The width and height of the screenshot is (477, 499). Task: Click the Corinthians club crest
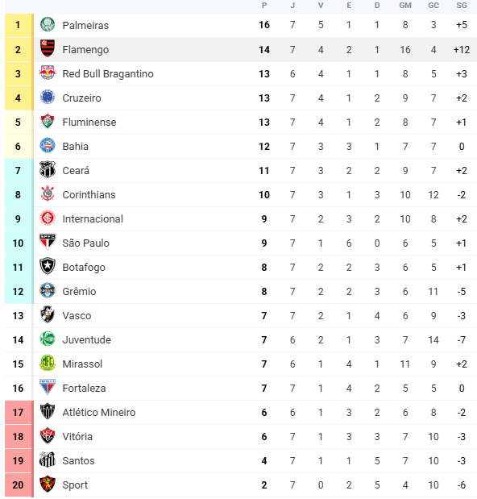tap(48, 193)
